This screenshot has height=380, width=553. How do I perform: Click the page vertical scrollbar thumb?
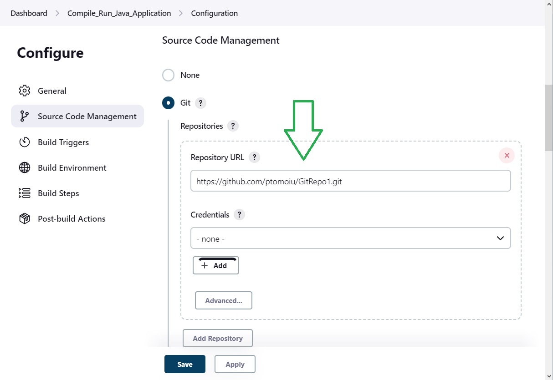(549, 117)
